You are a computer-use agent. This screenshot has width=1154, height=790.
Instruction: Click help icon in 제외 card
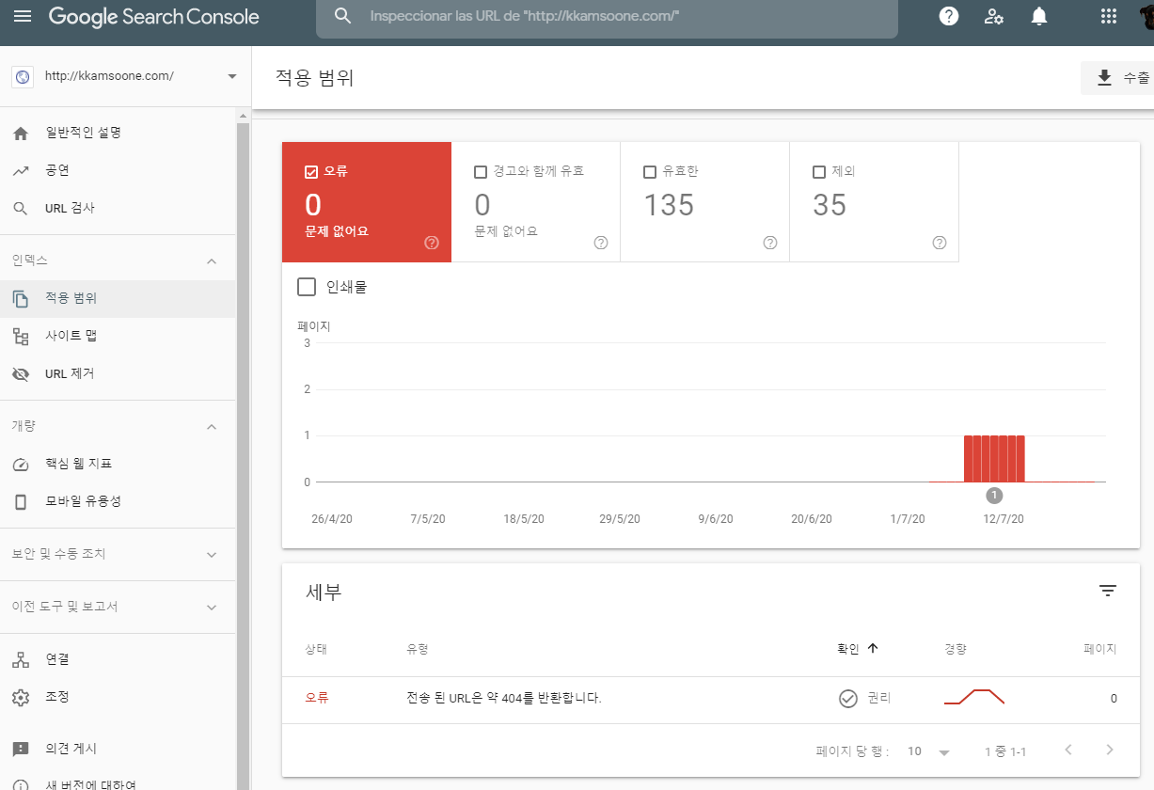[x=940, y=243]
